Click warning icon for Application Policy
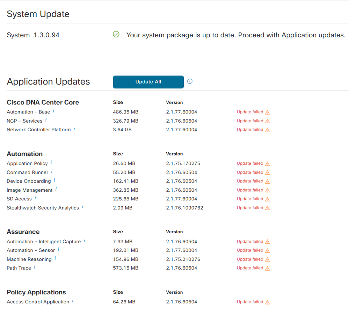 click(x=268, y=164)
